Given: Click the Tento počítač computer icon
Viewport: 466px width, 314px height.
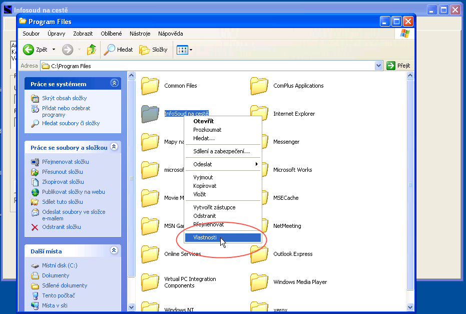Looking at the screenshot, I should tap(35, 295).
